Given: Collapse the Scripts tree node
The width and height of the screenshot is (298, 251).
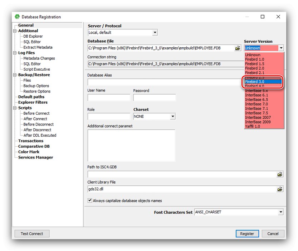Looking at the screenshot, I should (15, 108).
